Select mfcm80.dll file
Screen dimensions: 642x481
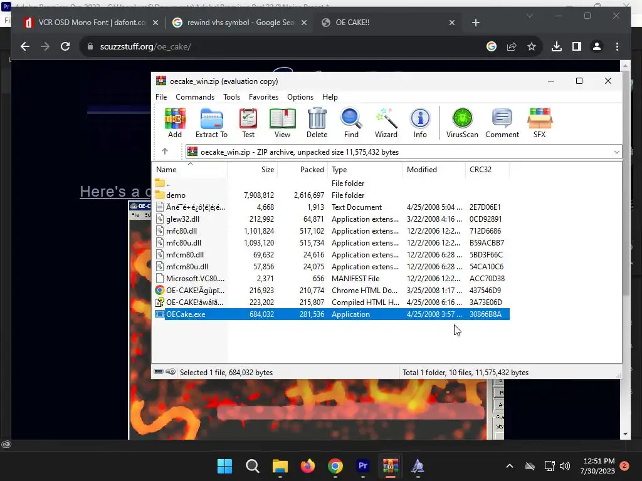[331, 254]
